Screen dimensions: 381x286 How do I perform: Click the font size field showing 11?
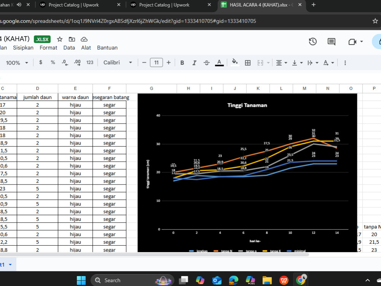156,63
